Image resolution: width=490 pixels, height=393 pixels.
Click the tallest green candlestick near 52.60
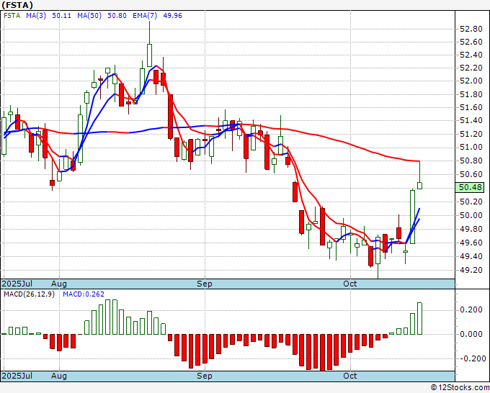click(149, 55)
